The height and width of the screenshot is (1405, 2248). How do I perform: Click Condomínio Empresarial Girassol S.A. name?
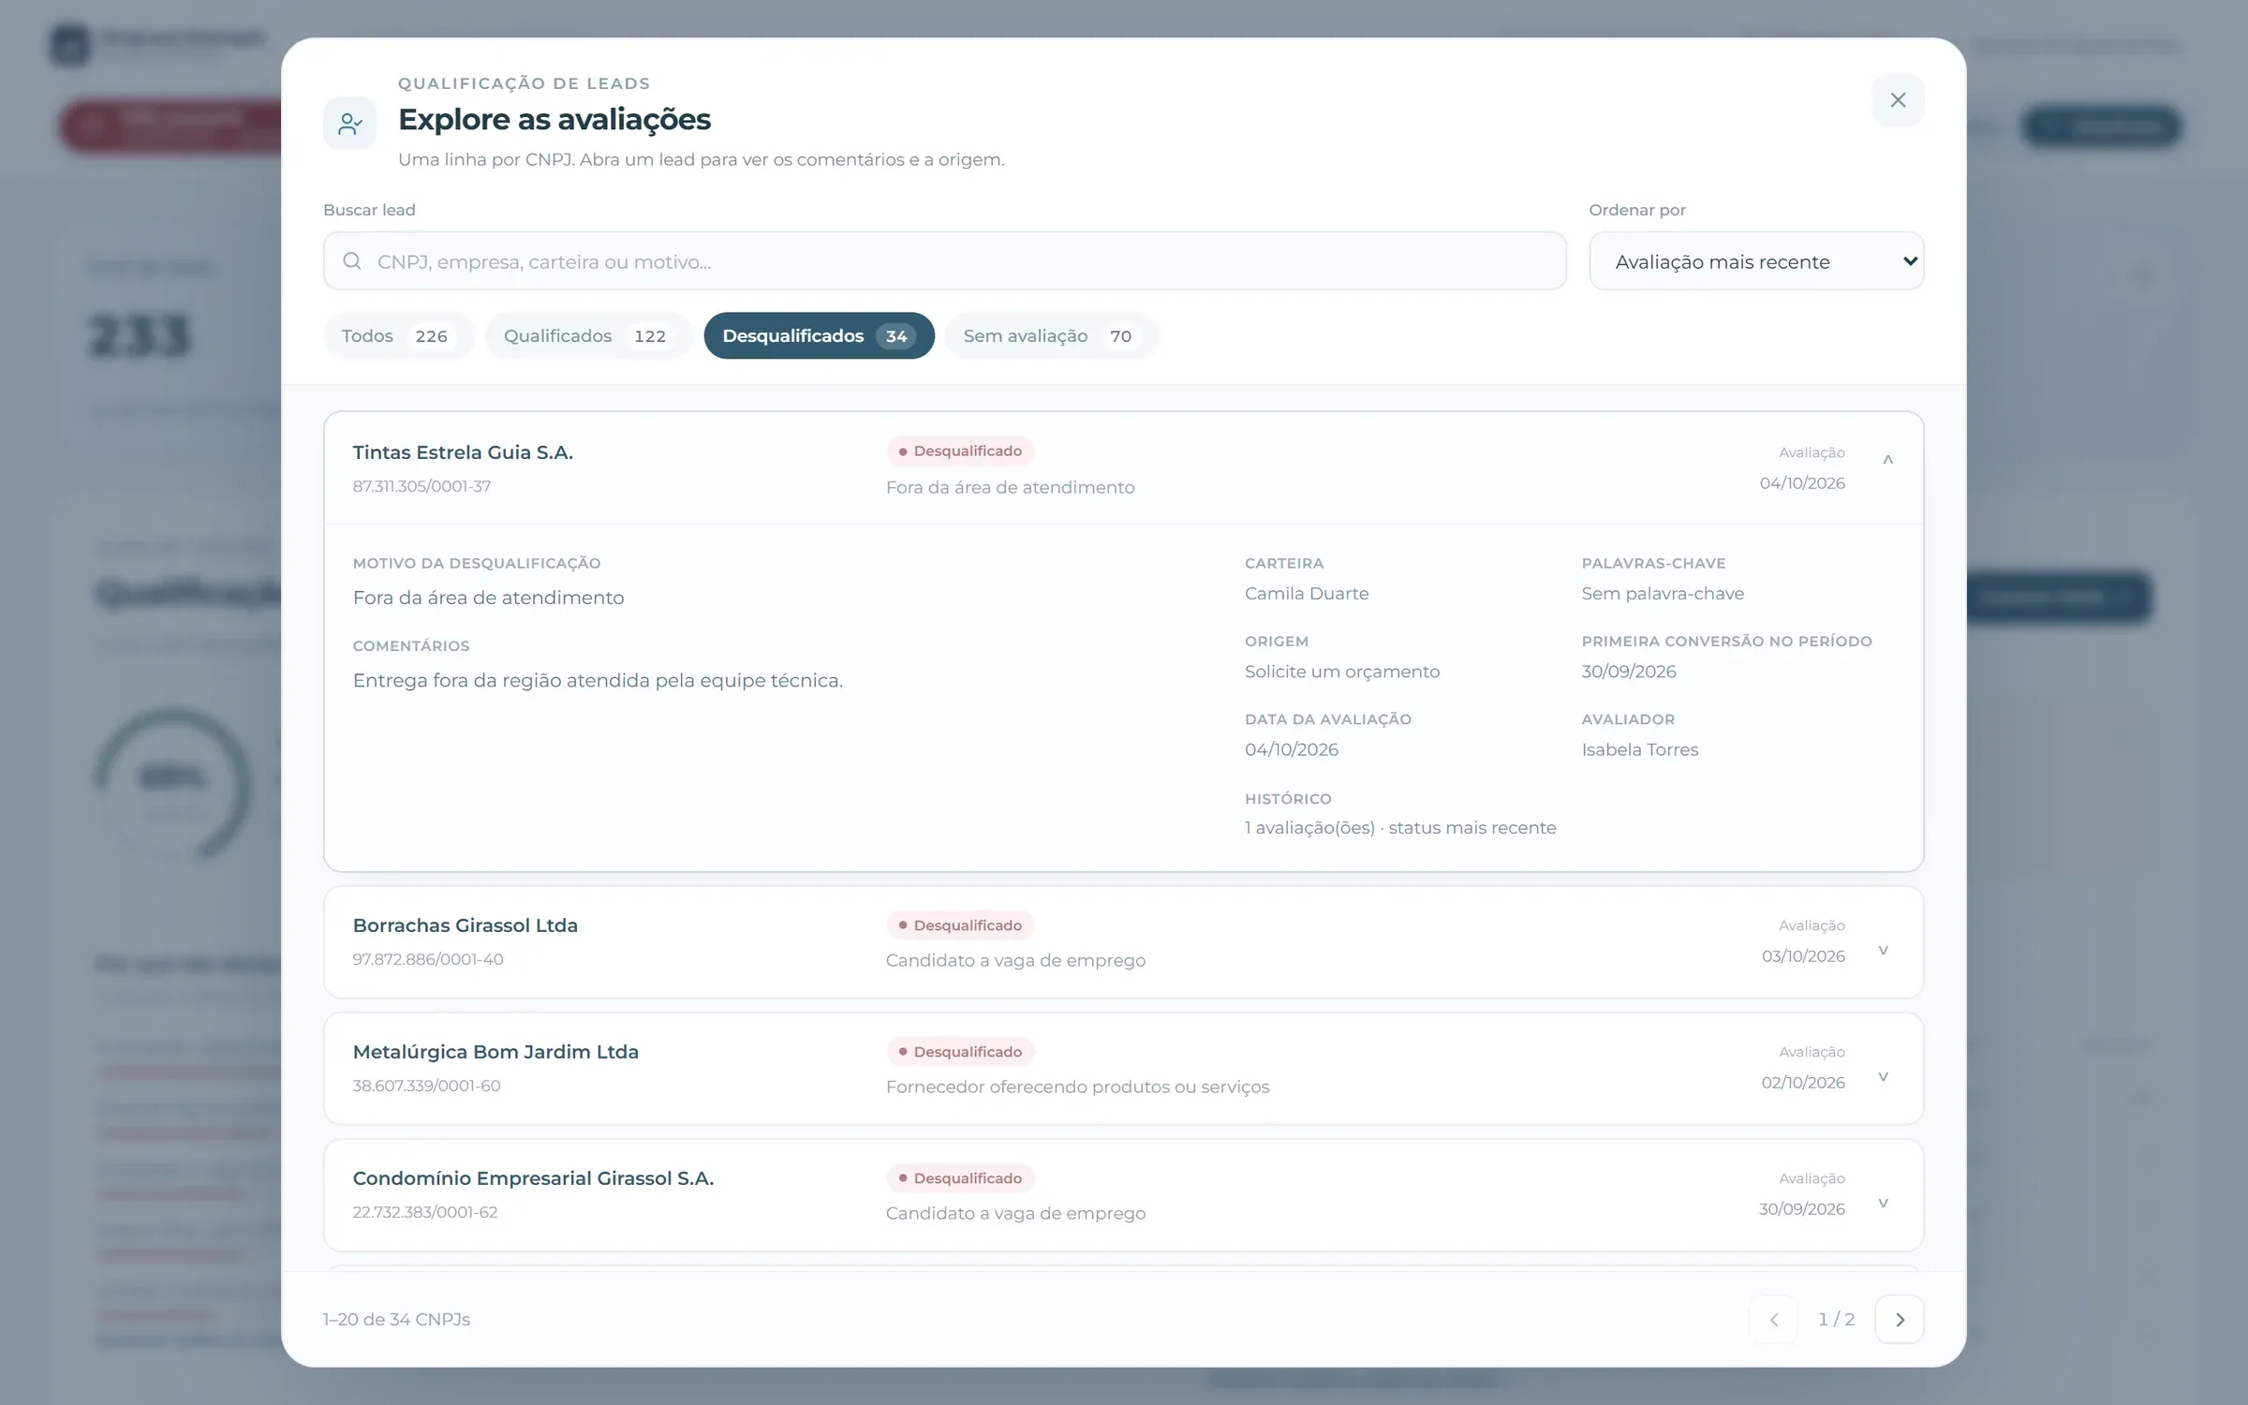pos(533,1178)
